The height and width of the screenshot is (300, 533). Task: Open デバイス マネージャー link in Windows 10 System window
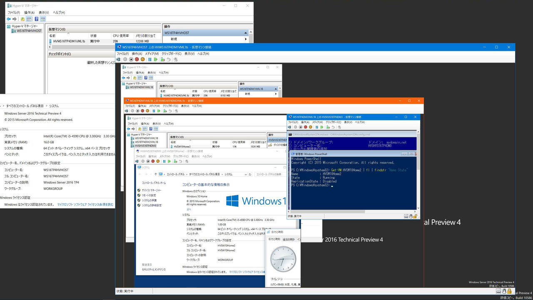(152, 190)
